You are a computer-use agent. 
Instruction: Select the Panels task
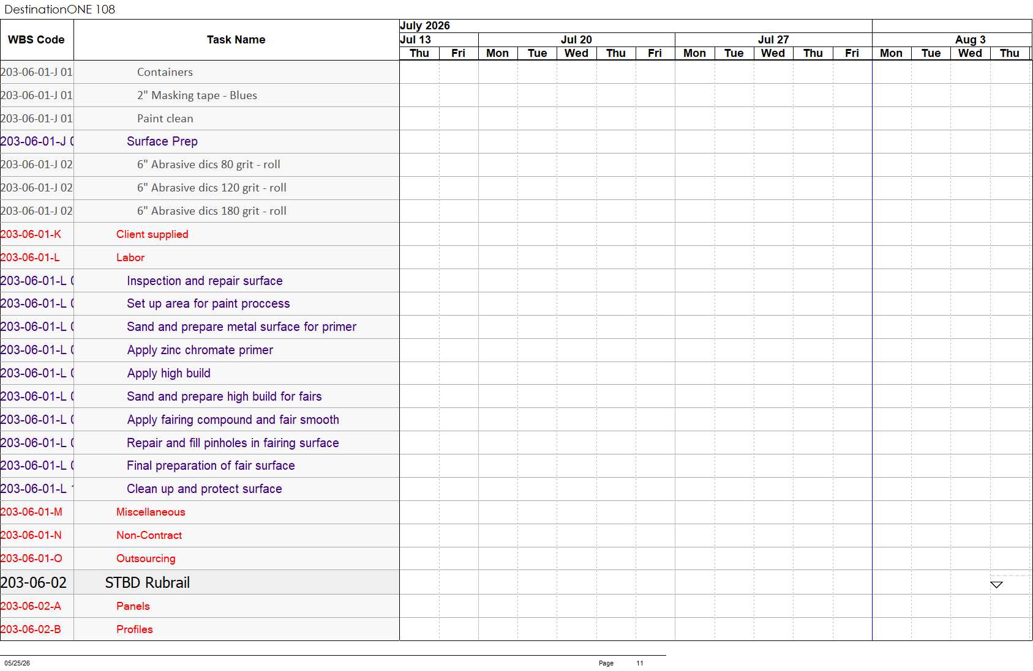click(133, 606)
